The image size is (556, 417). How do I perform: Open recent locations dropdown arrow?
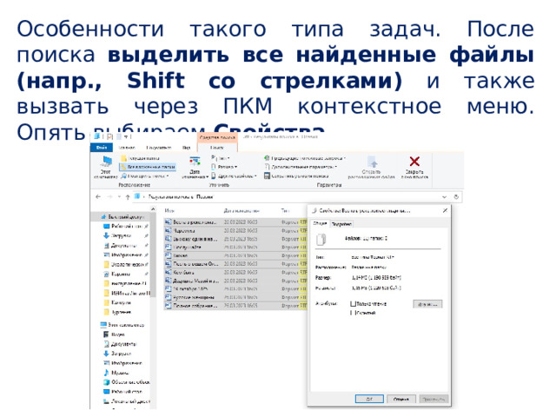pyautogui.click(x=119, y=197)
